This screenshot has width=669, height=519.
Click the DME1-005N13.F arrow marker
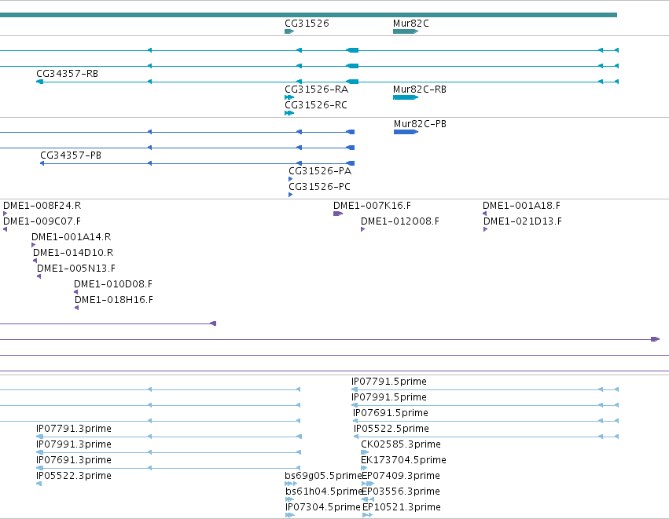coord(39,277)
